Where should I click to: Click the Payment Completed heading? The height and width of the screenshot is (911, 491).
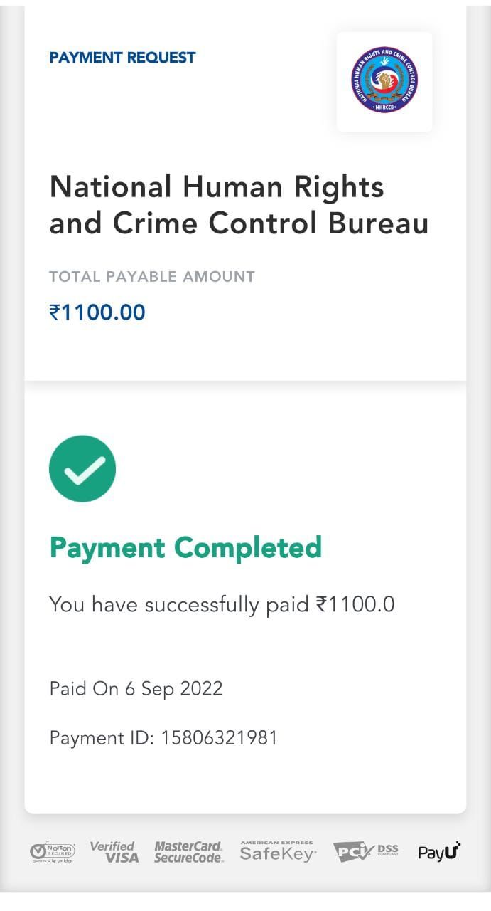[185, 548]
